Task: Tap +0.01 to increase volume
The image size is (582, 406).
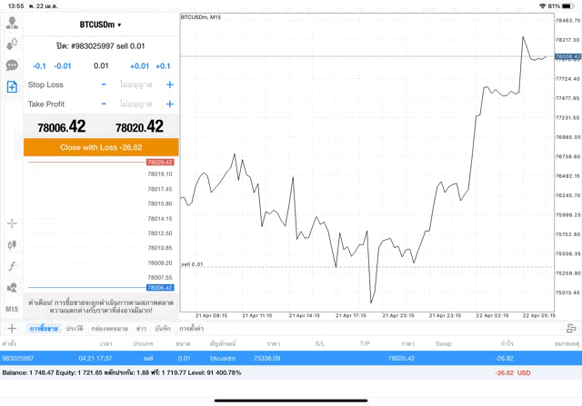Action: pos(139,65)
